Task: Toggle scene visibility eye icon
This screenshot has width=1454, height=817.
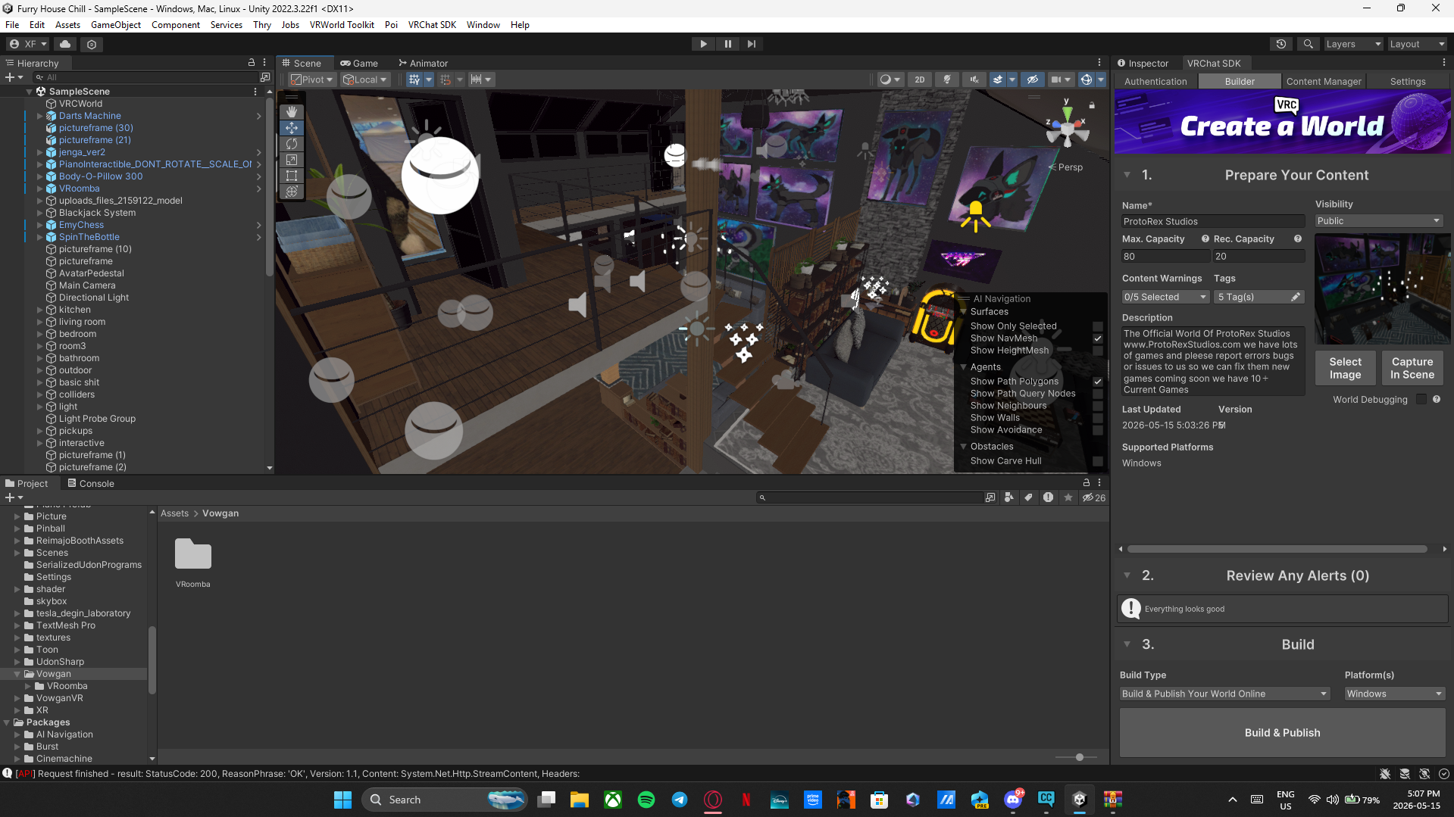Action: (1032, 80)
